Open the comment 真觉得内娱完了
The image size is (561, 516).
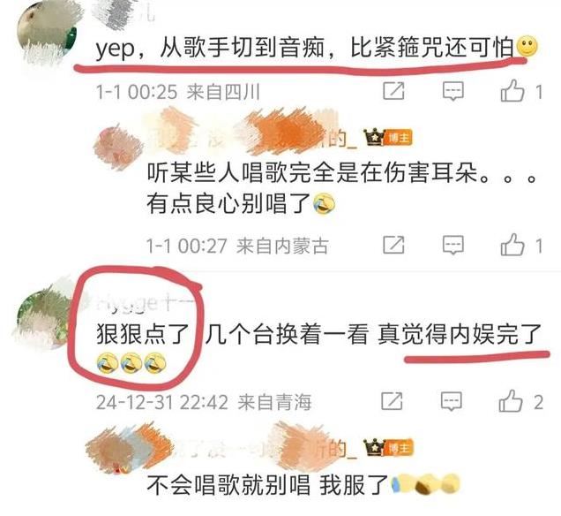click(460, 334)
